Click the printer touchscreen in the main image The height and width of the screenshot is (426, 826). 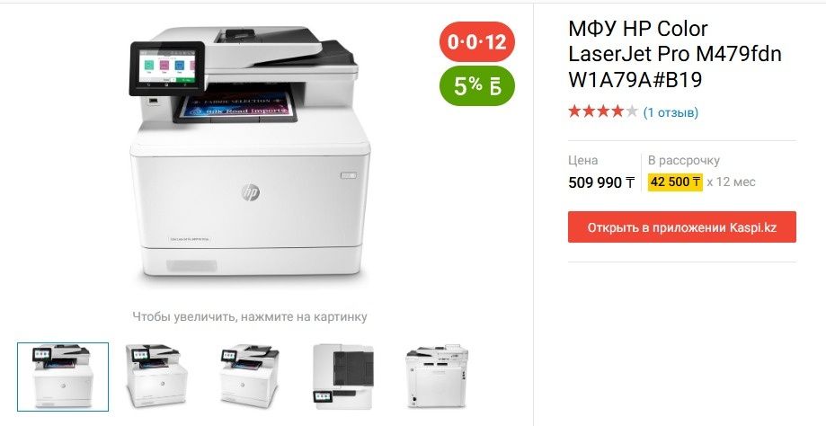pos(168,68)
